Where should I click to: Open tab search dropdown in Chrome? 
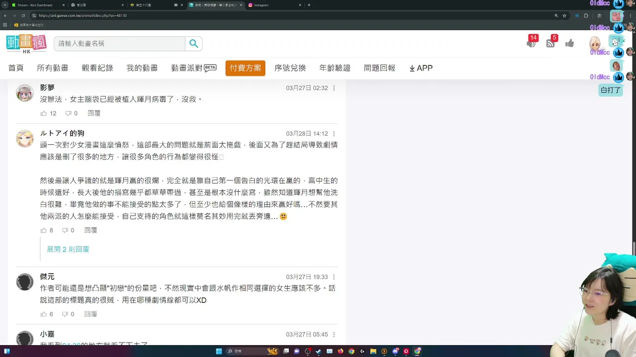tap(4, 5)
